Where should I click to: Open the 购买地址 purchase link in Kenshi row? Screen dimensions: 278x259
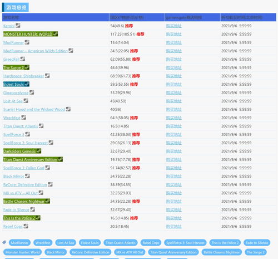coord(174,26)
